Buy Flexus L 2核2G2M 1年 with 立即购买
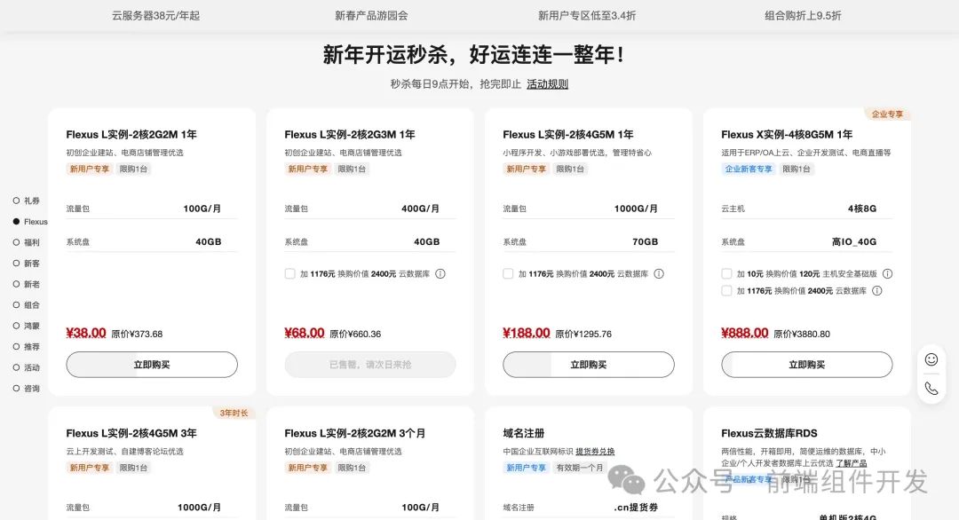Viewport: 959px width, 520px height. [152, 364]
